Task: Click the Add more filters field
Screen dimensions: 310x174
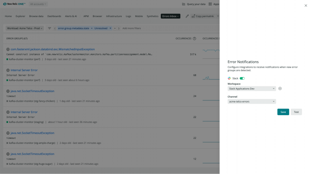Action: 131,28
